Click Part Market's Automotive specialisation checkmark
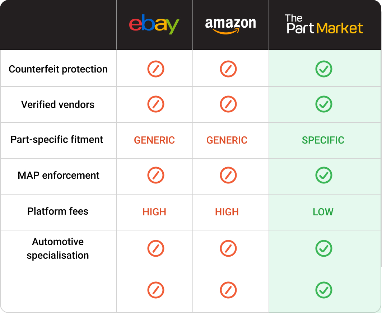This screenshot has height=313, width=382. 324,248
